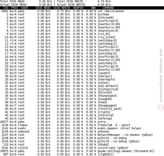Select the 'cat /dev/urandom' process row
164x156 pixels.
click(82, 11)
